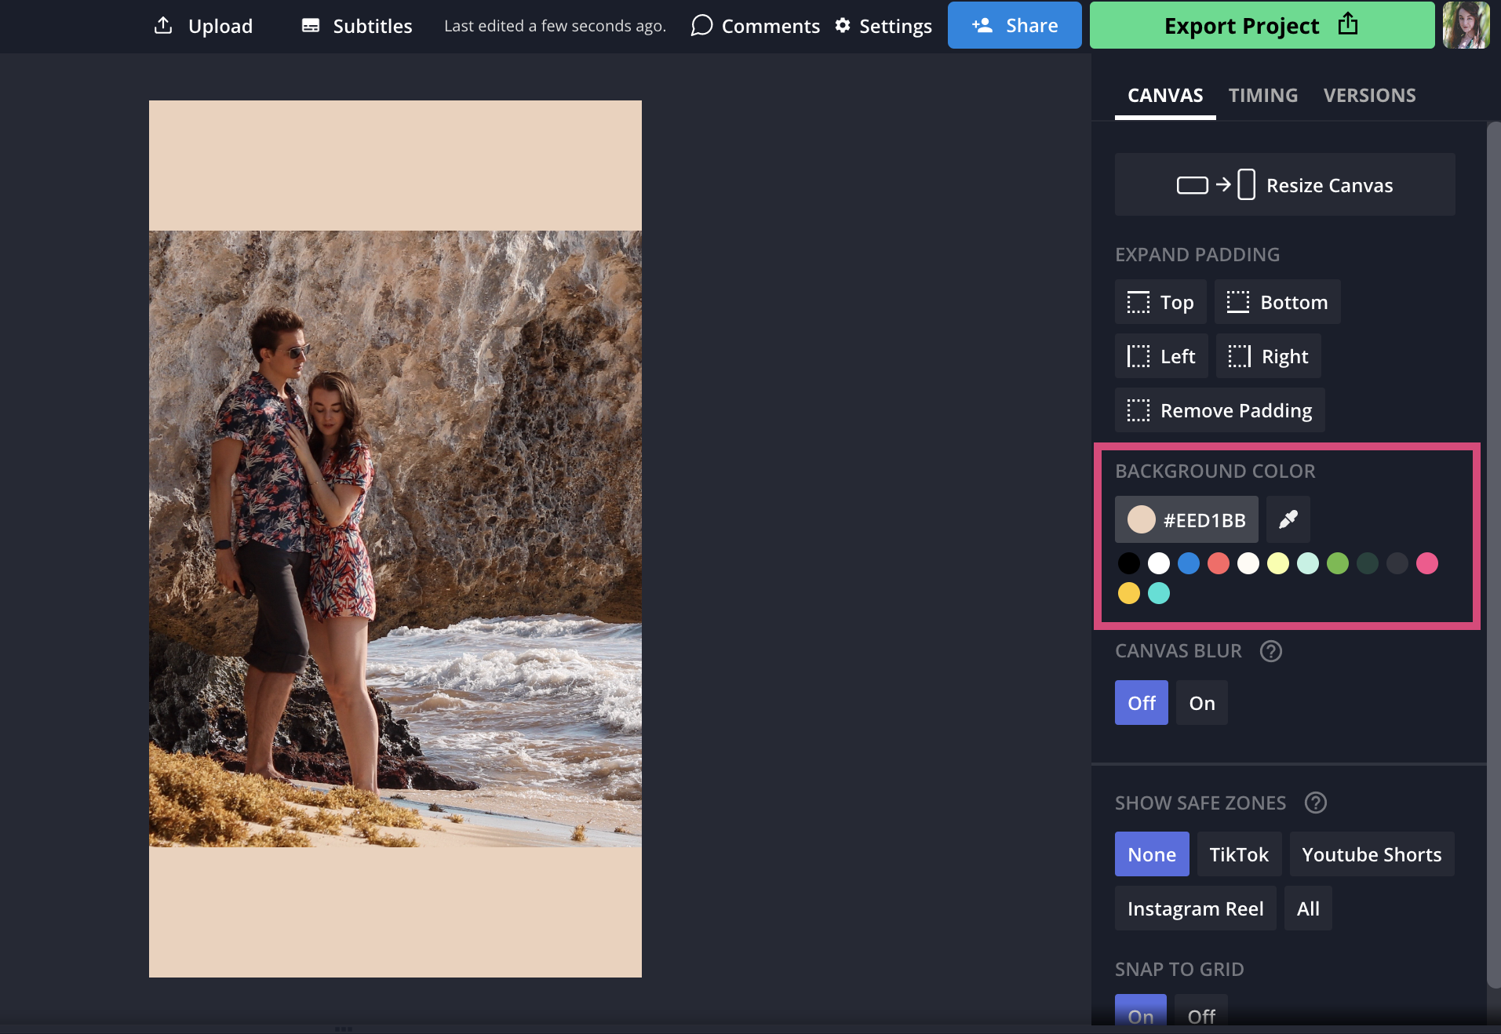Select TikTok safe zone option

click(1238, 854)
